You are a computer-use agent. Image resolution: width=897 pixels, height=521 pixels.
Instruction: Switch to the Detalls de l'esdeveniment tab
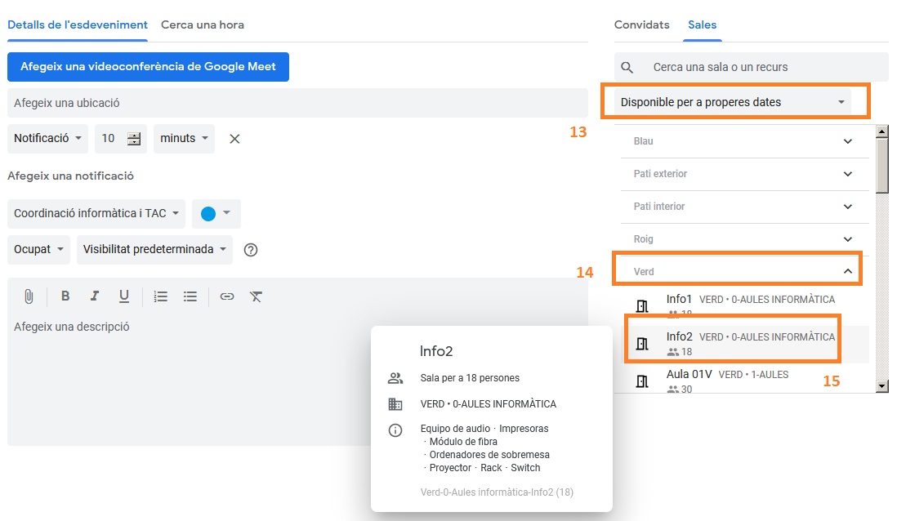tap(78, 24)
